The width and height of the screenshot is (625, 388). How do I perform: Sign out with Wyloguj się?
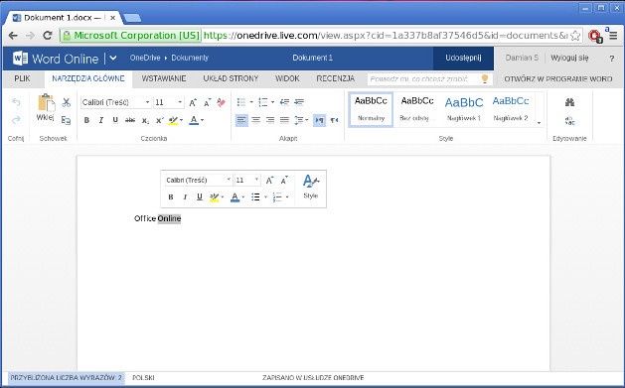(569, 59)
